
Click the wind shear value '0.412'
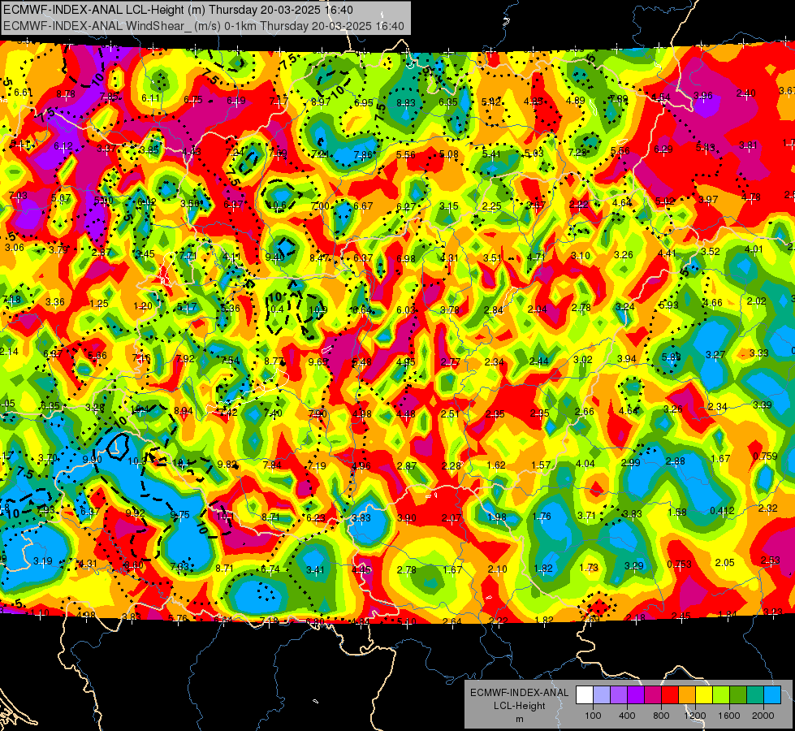pos(722,510)
